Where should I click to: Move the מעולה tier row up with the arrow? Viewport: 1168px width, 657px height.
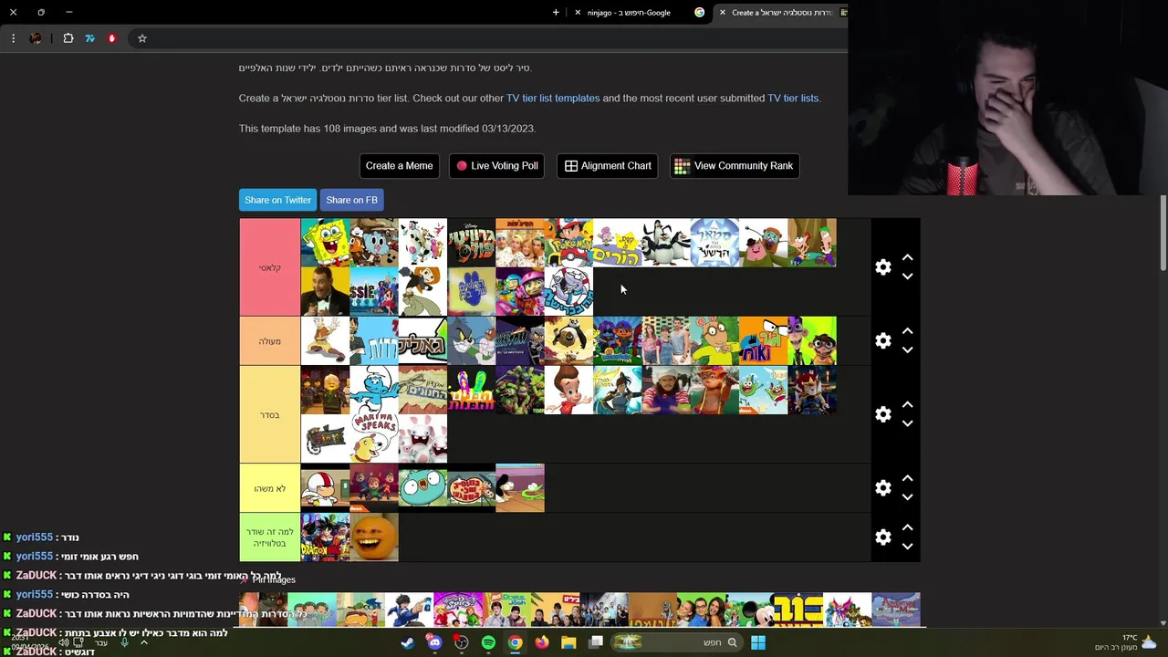coord(907,331)
